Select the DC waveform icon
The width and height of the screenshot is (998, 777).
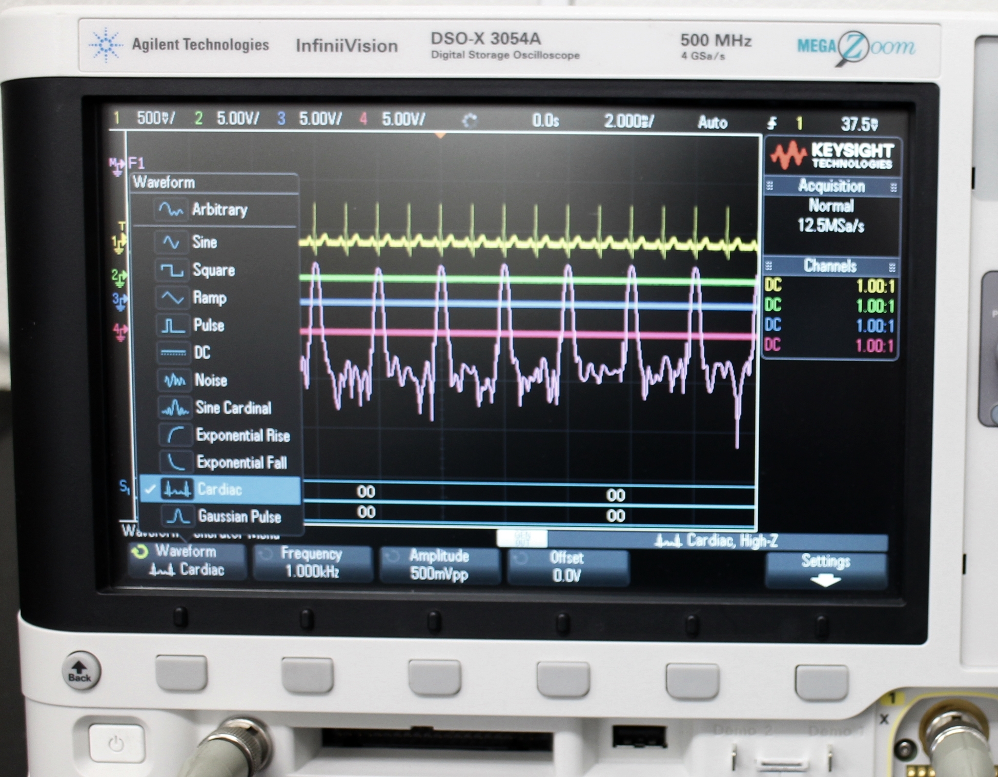[173, 352]
